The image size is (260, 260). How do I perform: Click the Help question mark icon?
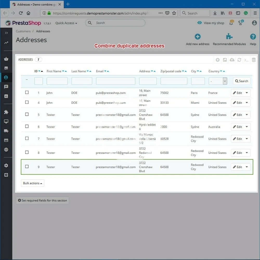253,37
